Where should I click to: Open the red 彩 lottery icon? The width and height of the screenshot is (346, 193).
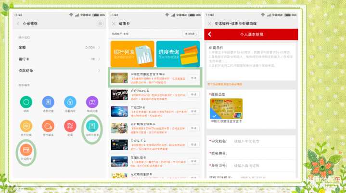[70, 126]
